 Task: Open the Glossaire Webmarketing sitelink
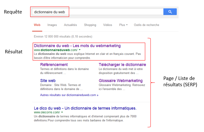121,81
